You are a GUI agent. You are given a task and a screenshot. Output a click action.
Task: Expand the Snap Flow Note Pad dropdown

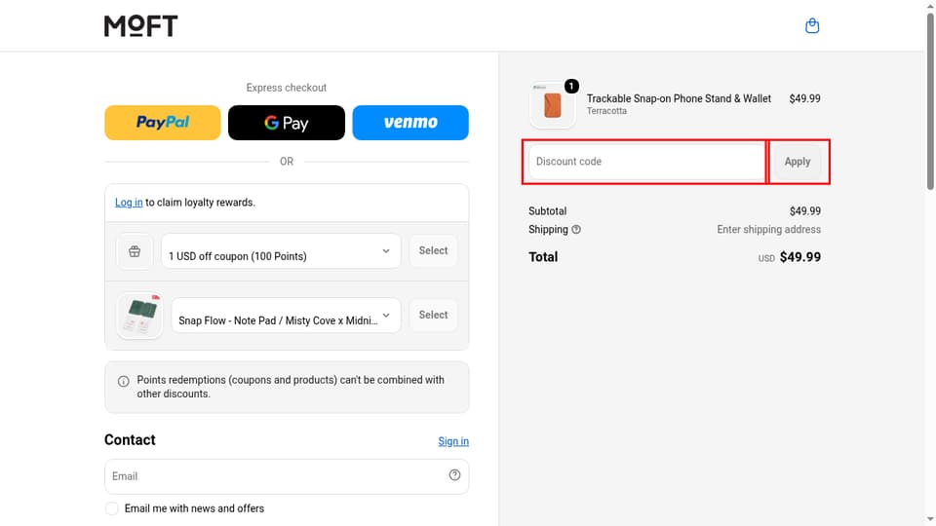tap(286, 316)
